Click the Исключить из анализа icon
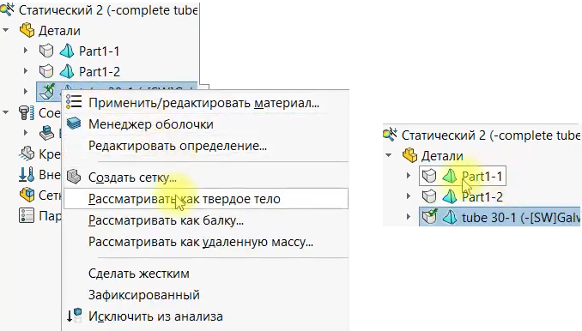The width and height of the screenshot is (582, 331). tap(74, 316)
